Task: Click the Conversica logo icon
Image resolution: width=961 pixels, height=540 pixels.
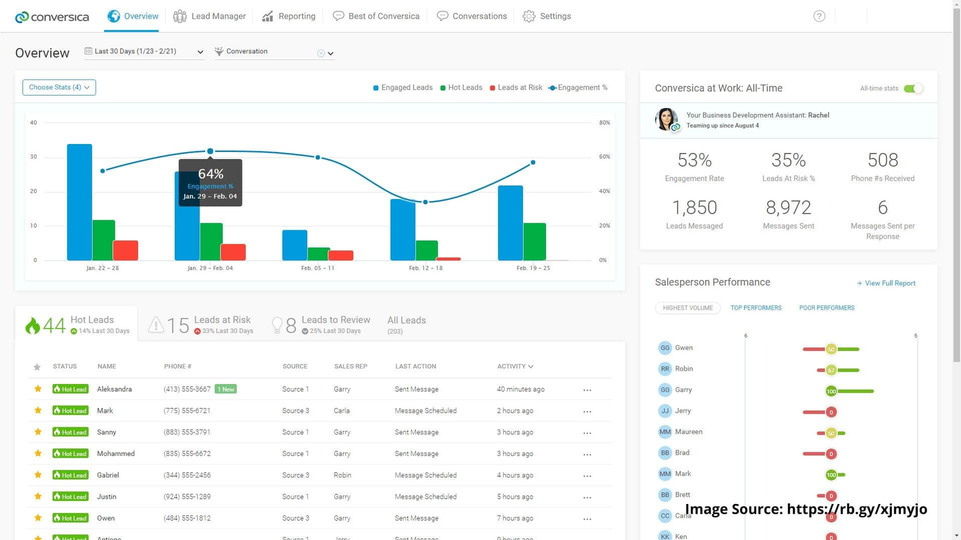Action: (x=22, y=17)
